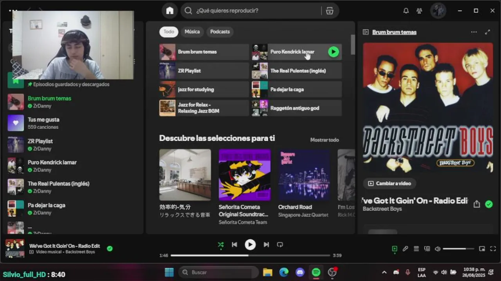The image size is (501, 281).
Task: Enter full screen player mode
Action: tap(493, 249)
